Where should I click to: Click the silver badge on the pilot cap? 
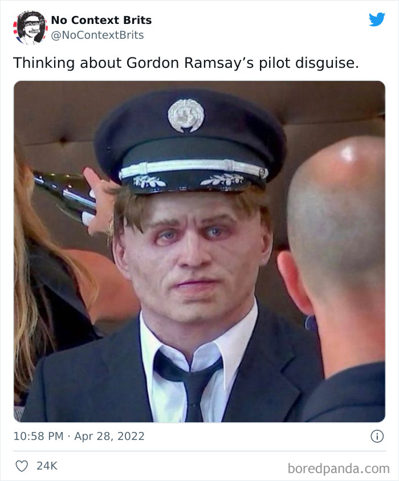(186, 116)
